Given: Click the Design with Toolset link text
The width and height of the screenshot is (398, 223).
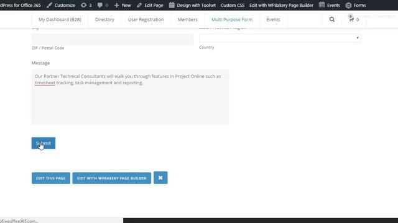Looking at the screenshot, I should click(x=197, y=5).
